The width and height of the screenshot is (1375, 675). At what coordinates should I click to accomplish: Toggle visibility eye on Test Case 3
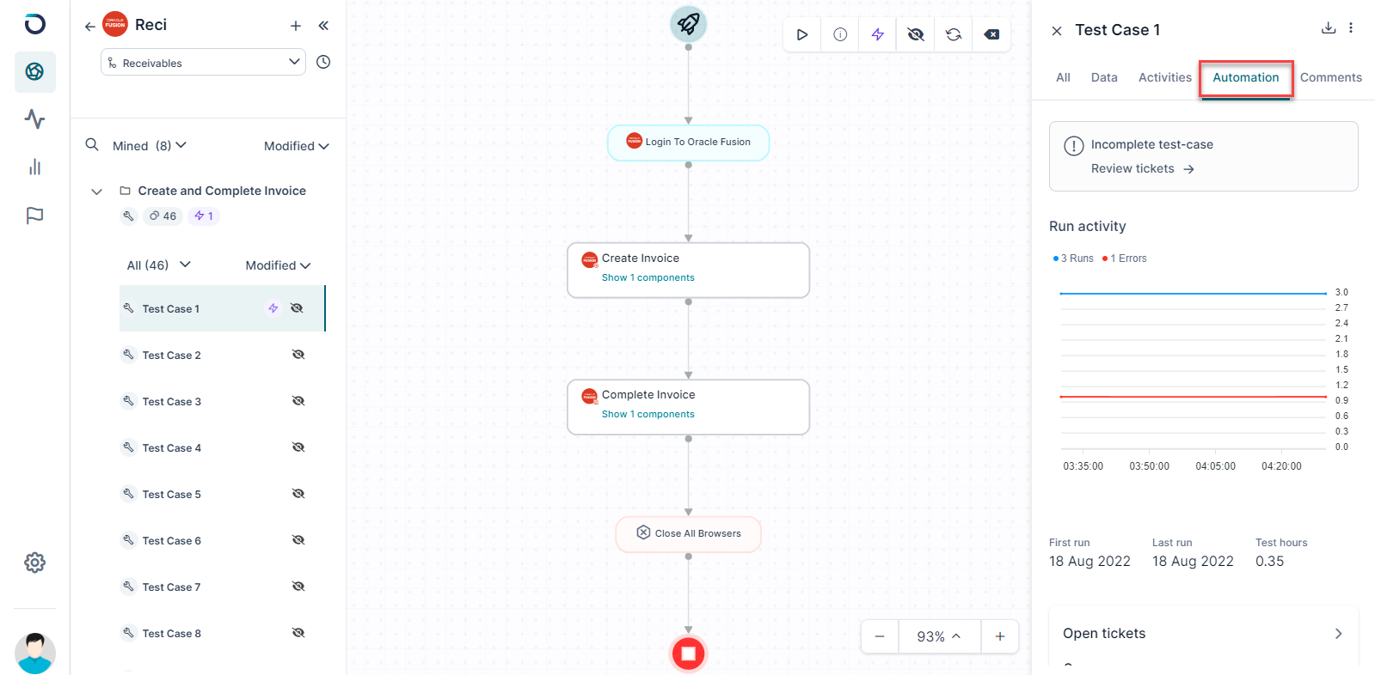point(298,401)
